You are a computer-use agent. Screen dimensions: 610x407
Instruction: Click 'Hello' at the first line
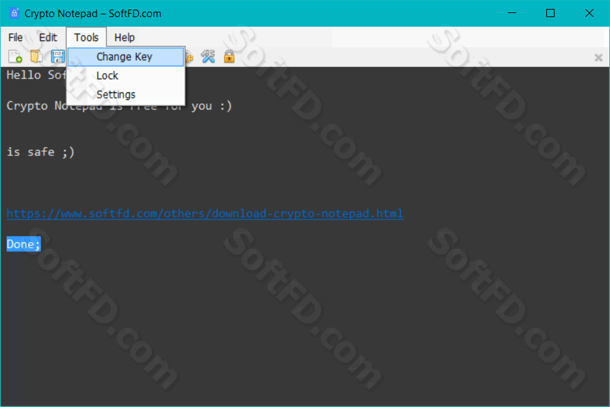click(x=24, y=75)
